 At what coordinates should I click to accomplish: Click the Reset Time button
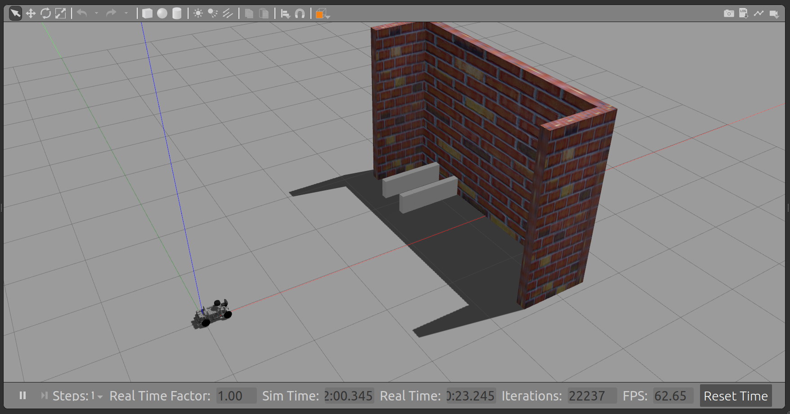736,396
